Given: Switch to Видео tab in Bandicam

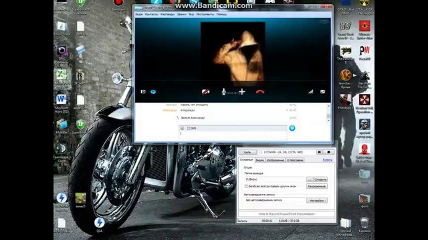Looking at the screenshot, I should [x=260, y=160].
